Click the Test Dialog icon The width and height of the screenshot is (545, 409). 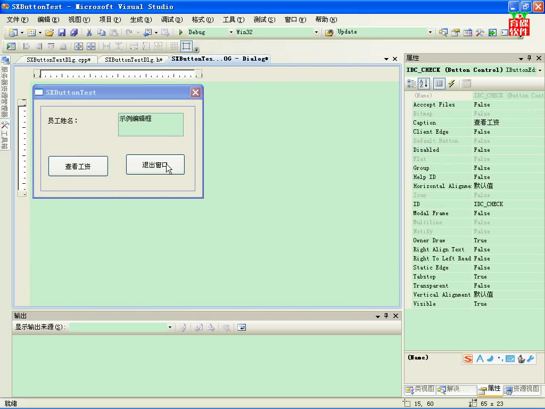[x=11, y=46]
